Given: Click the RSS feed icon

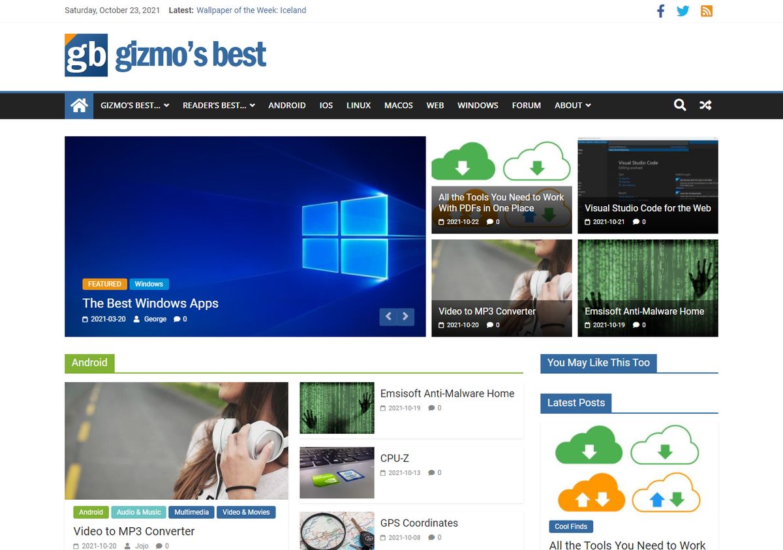Looking at the screenshot, I should pos(706,10).
